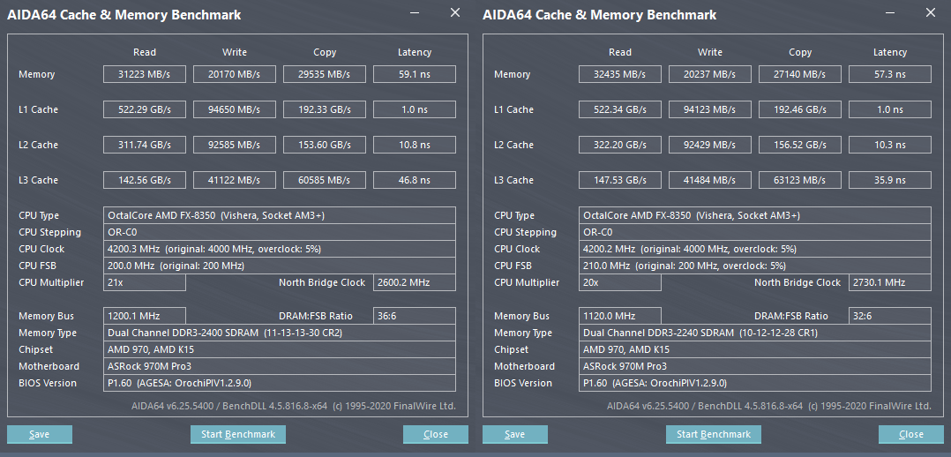Select the 2600.2 MHz North Bridge Clock field

click(x=414, y=282)
